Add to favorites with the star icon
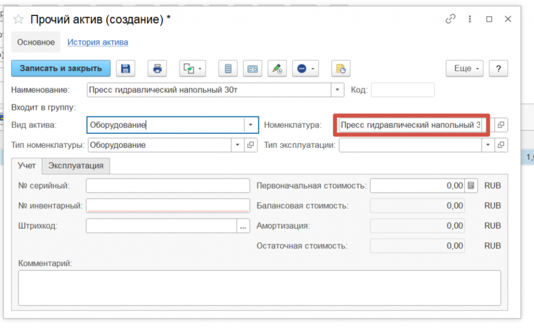The width and height of the screenshot is (534, 336). click(x=19, y=20)
